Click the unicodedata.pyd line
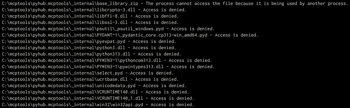 pyautogui.click(x=94, y=86)
